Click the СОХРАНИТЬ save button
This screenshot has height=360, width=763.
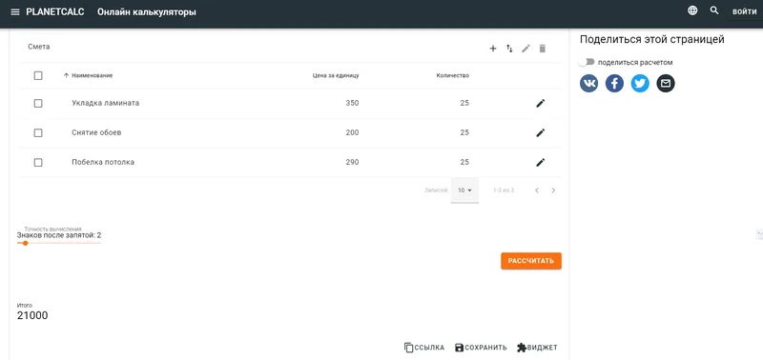481,348
